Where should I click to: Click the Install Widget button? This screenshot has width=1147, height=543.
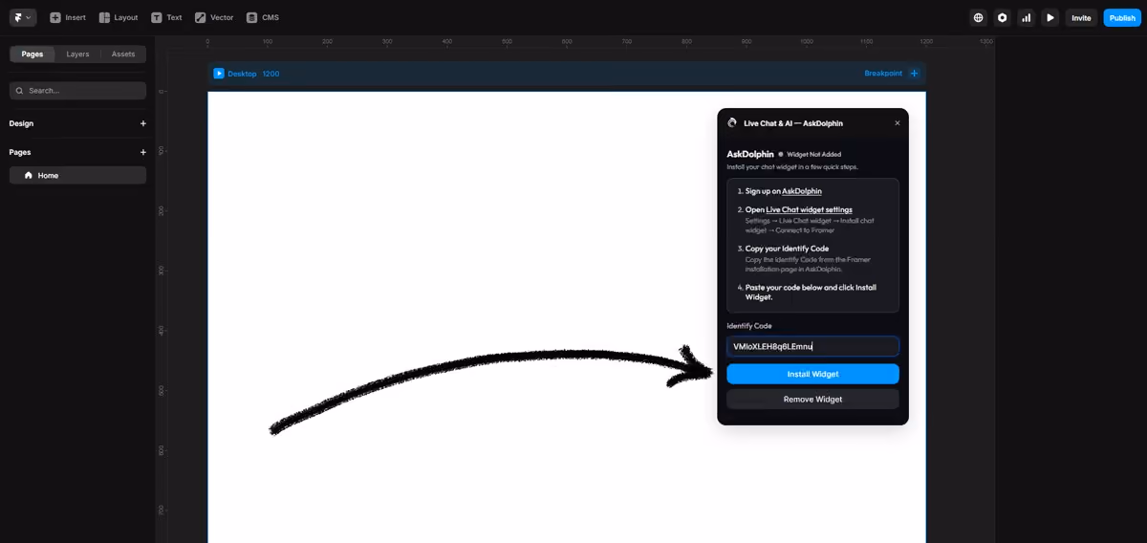(x=812, y=374)
